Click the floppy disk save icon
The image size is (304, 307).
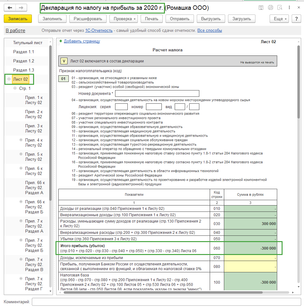coord(261,8)
